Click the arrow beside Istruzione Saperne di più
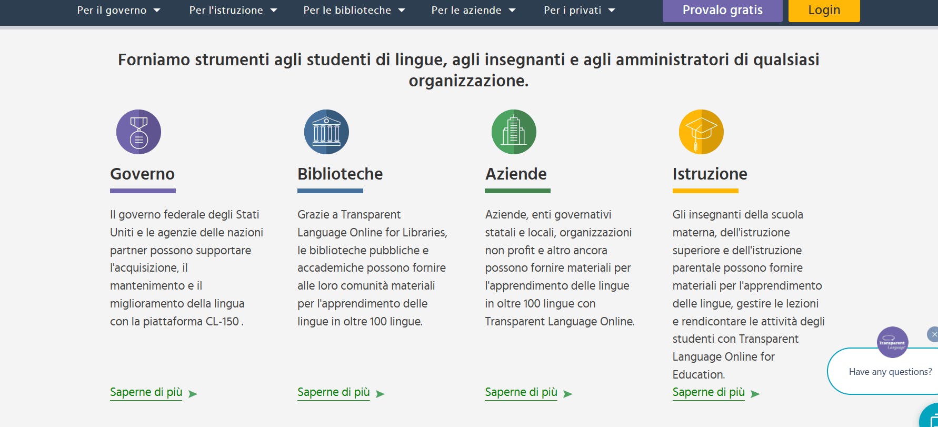Screen dimensions: 938x427 click(755, 394)
